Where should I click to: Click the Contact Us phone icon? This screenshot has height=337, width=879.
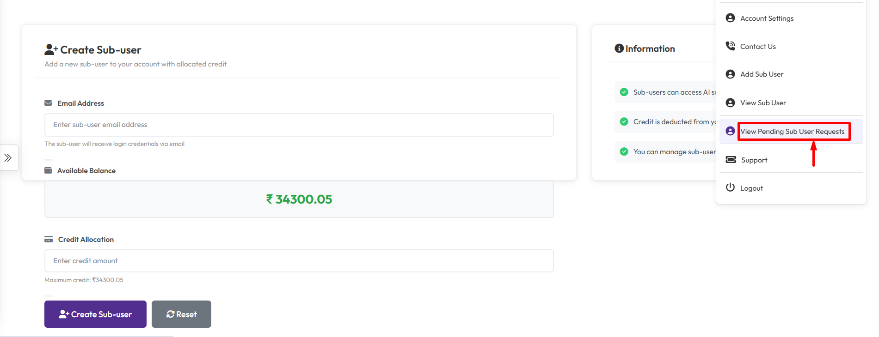(x=730, y=46)
